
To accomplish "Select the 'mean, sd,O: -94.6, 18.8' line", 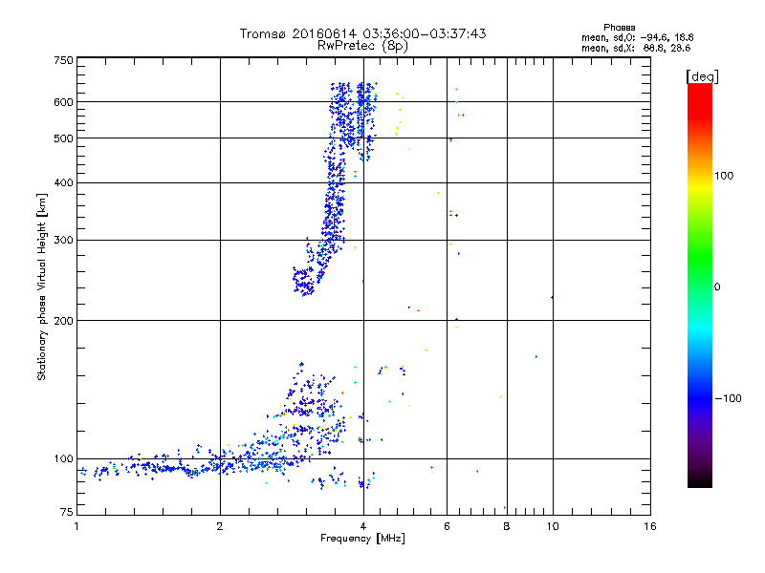I will (x=637, y=37).
